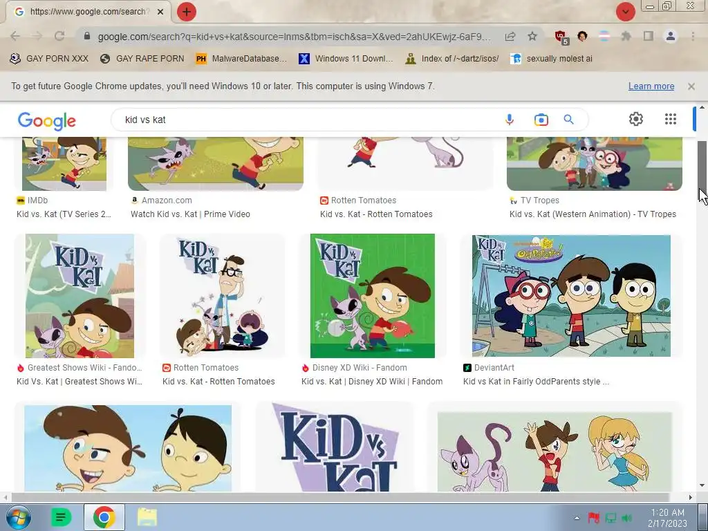Show hidden tray icons arrow
Screen dimensions: 708x531
click(x=577, y=518)
